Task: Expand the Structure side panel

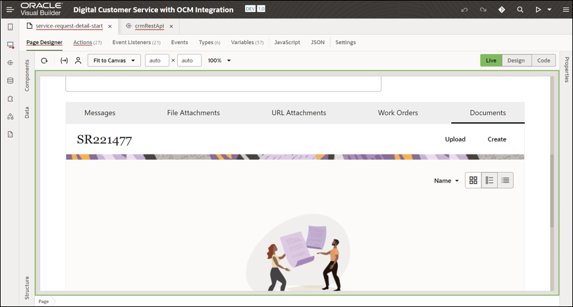Action: [x=27, y=288]
